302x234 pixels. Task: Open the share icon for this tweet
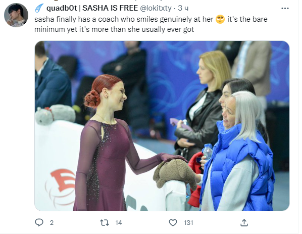[x=244, y=222]
